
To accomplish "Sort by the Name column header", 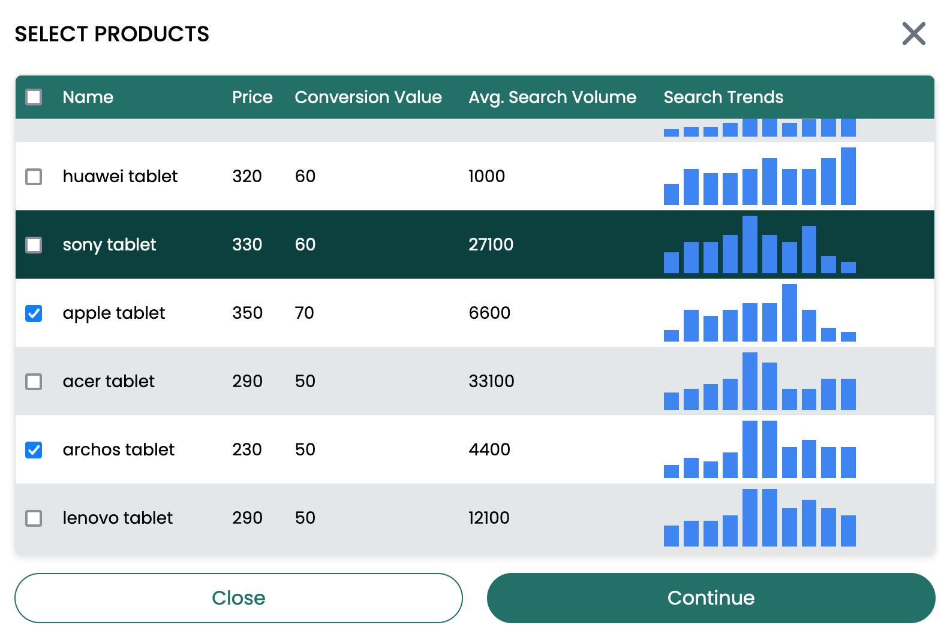I will click(x=88, y=97).
